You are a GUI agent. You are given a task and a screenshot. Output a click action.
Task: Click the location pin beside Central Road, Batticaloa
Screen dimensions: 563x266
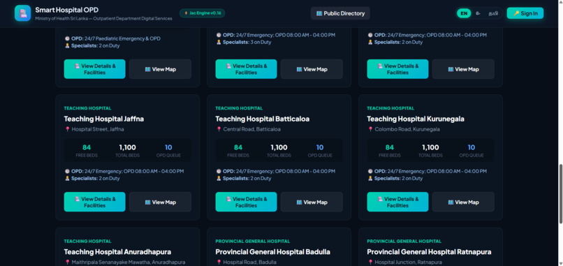pos(219,129)
